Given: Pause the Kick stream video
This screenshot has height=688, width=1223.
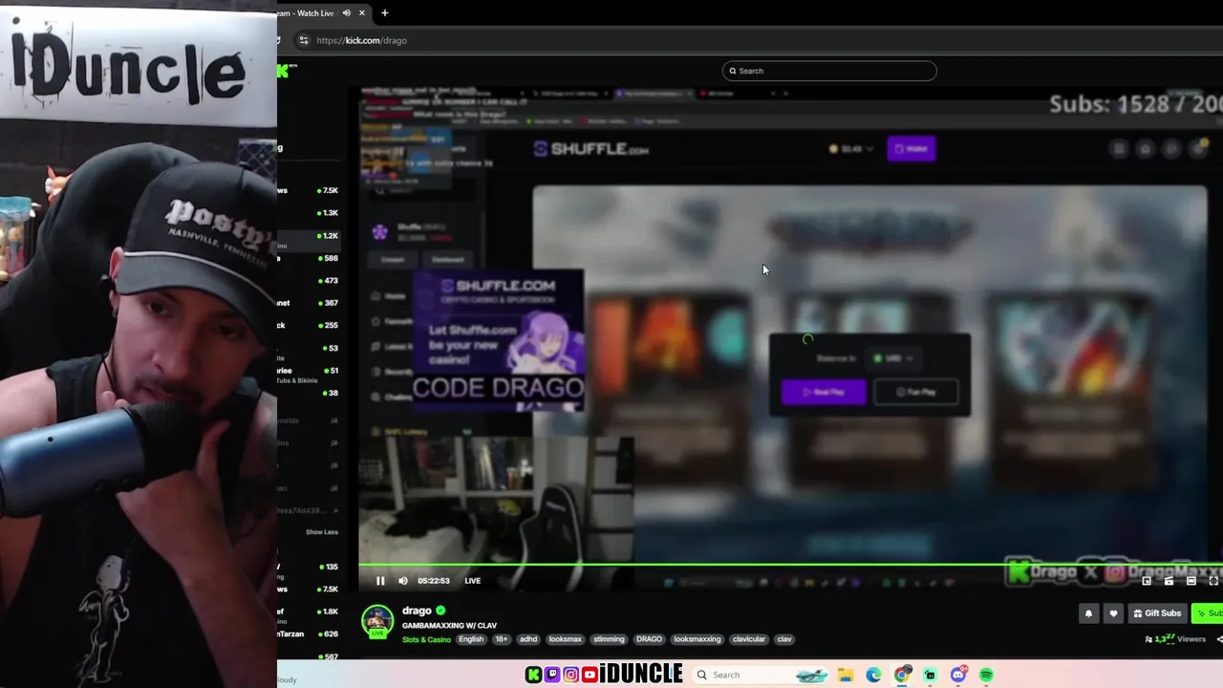Looking at the screenshot, I should click(x=380, y=580).
